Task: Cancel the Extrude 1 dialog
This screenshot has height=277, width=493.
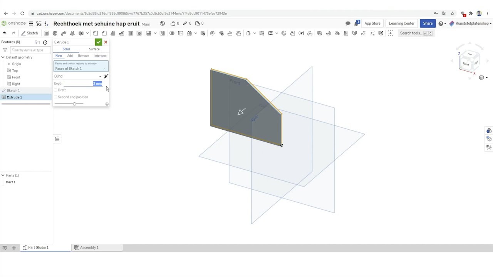Action: [x=106, y=42]
